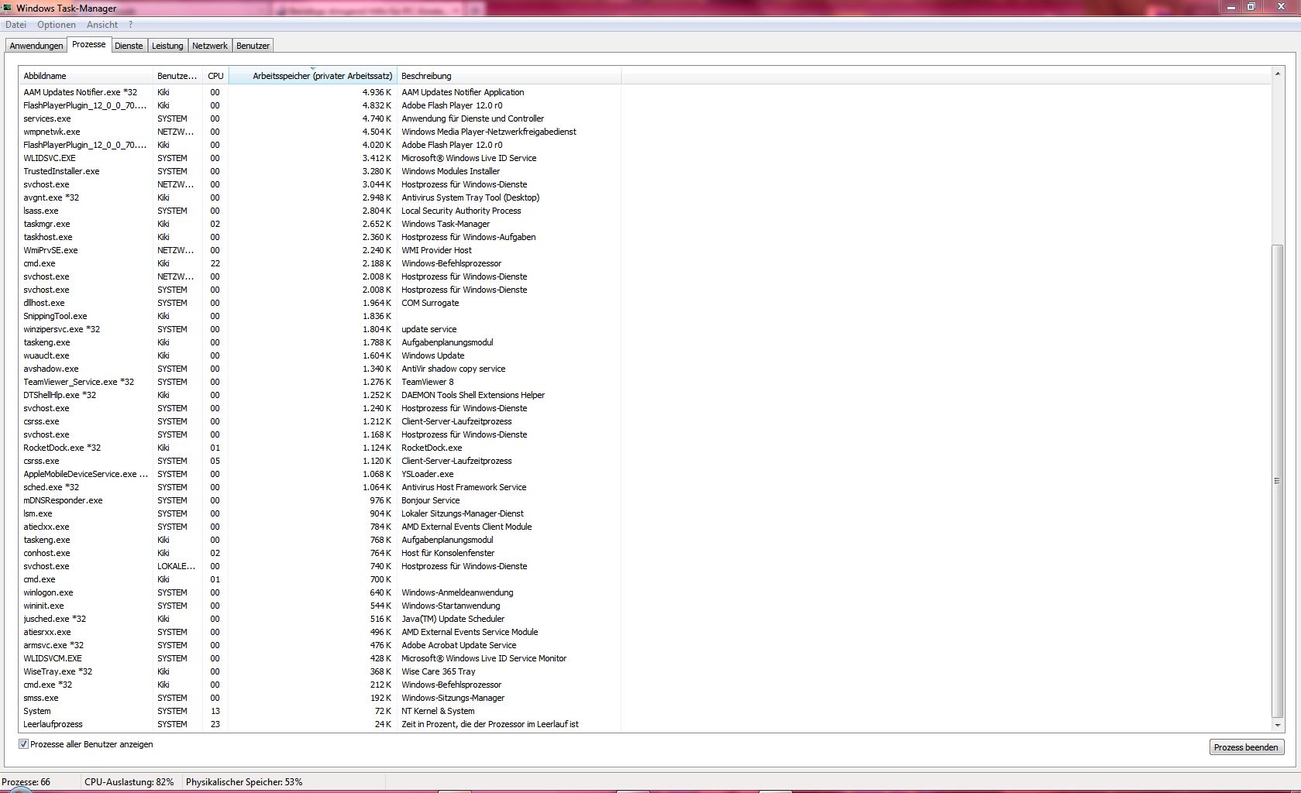The width and height of the screenshot is (1301, 793).
Task: Select the services.exe process
Action: point(319,118)
